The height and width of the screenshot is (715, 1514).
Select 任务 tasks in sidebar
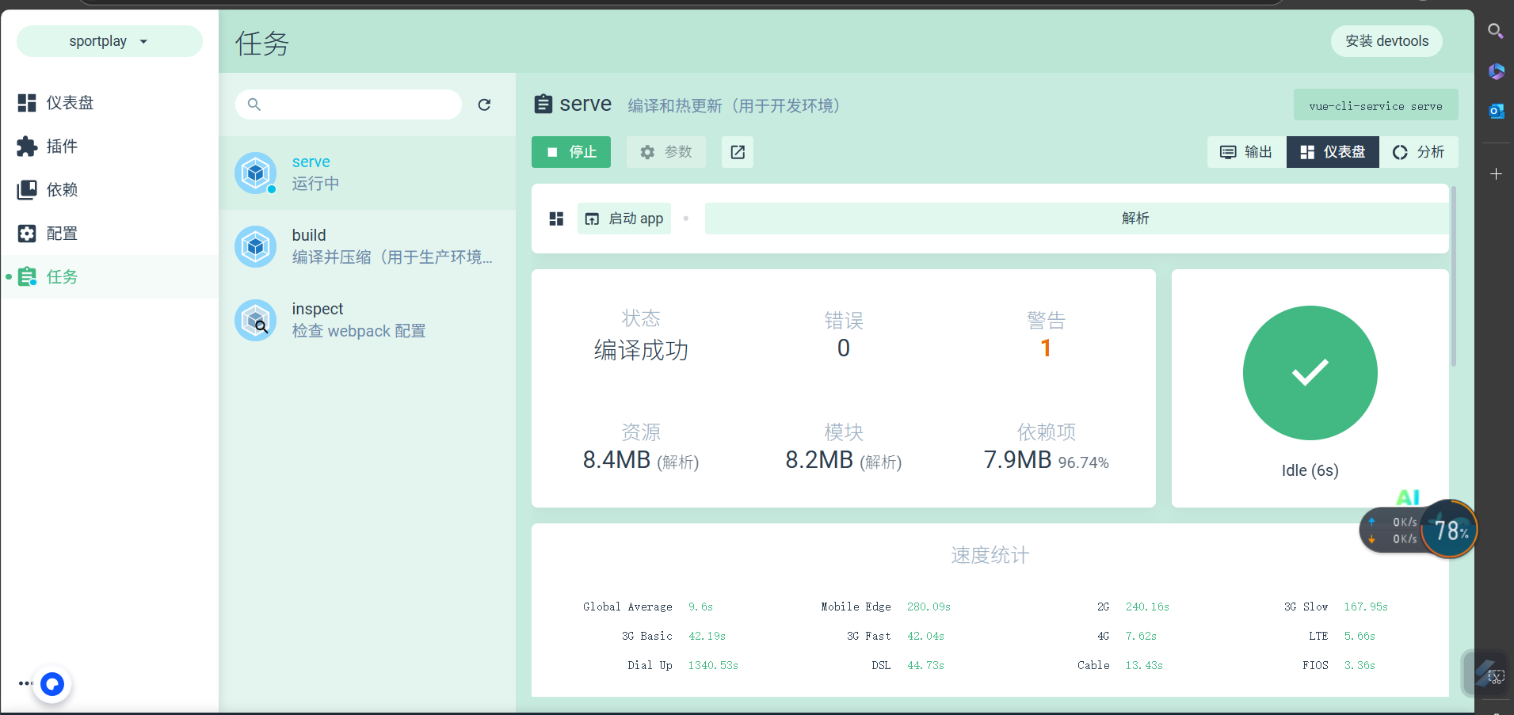pyautogui.click(x=109, y=277)
